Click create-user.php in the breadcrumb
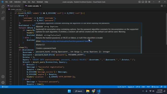This screenshot has width=167, height=94. pyautogui.click(x=16, y=9)
